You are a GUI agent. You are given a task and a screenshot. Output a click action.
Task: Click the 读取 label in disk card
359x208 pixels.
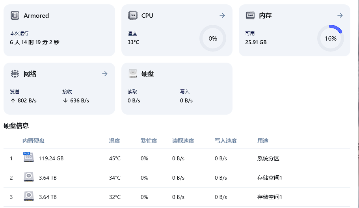132,92
